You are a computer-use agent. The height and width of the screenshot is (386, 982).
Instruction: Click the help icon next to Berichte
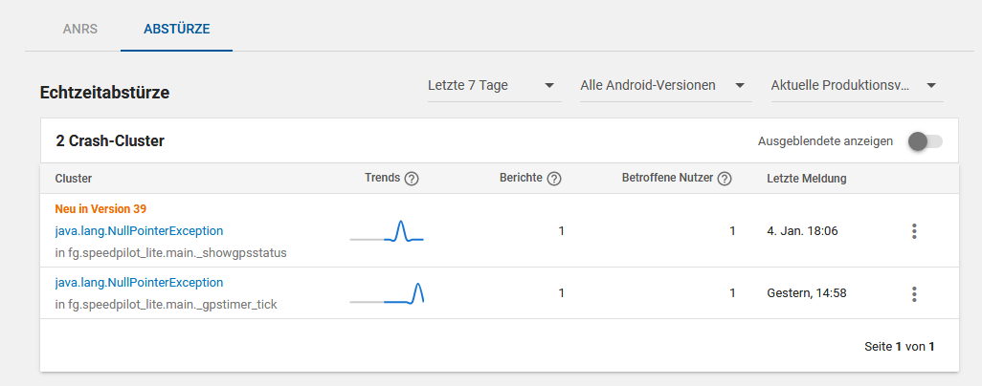point(554,179)
